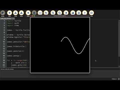Click the editor vertical scrollbar thumb
The image size is (120, 90).
coord(119,39)
